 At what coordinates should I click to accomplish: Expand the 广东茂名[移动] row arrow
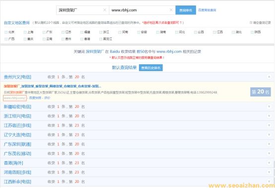(269, 153)
